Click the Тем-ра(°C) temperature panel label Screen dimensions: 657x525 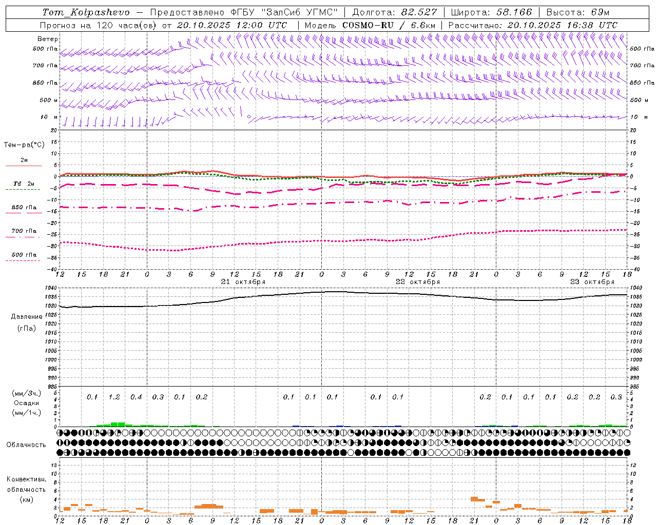[x=24, y=145]
